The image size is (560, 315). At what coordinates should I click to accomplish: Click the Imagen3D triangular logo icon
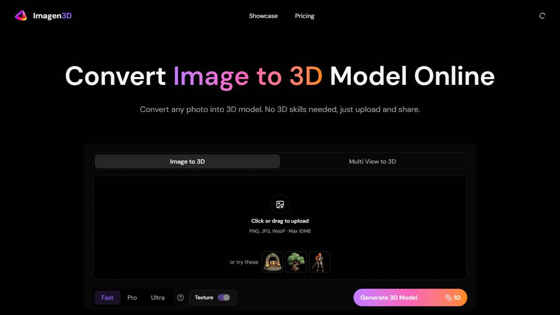(21, 15)
